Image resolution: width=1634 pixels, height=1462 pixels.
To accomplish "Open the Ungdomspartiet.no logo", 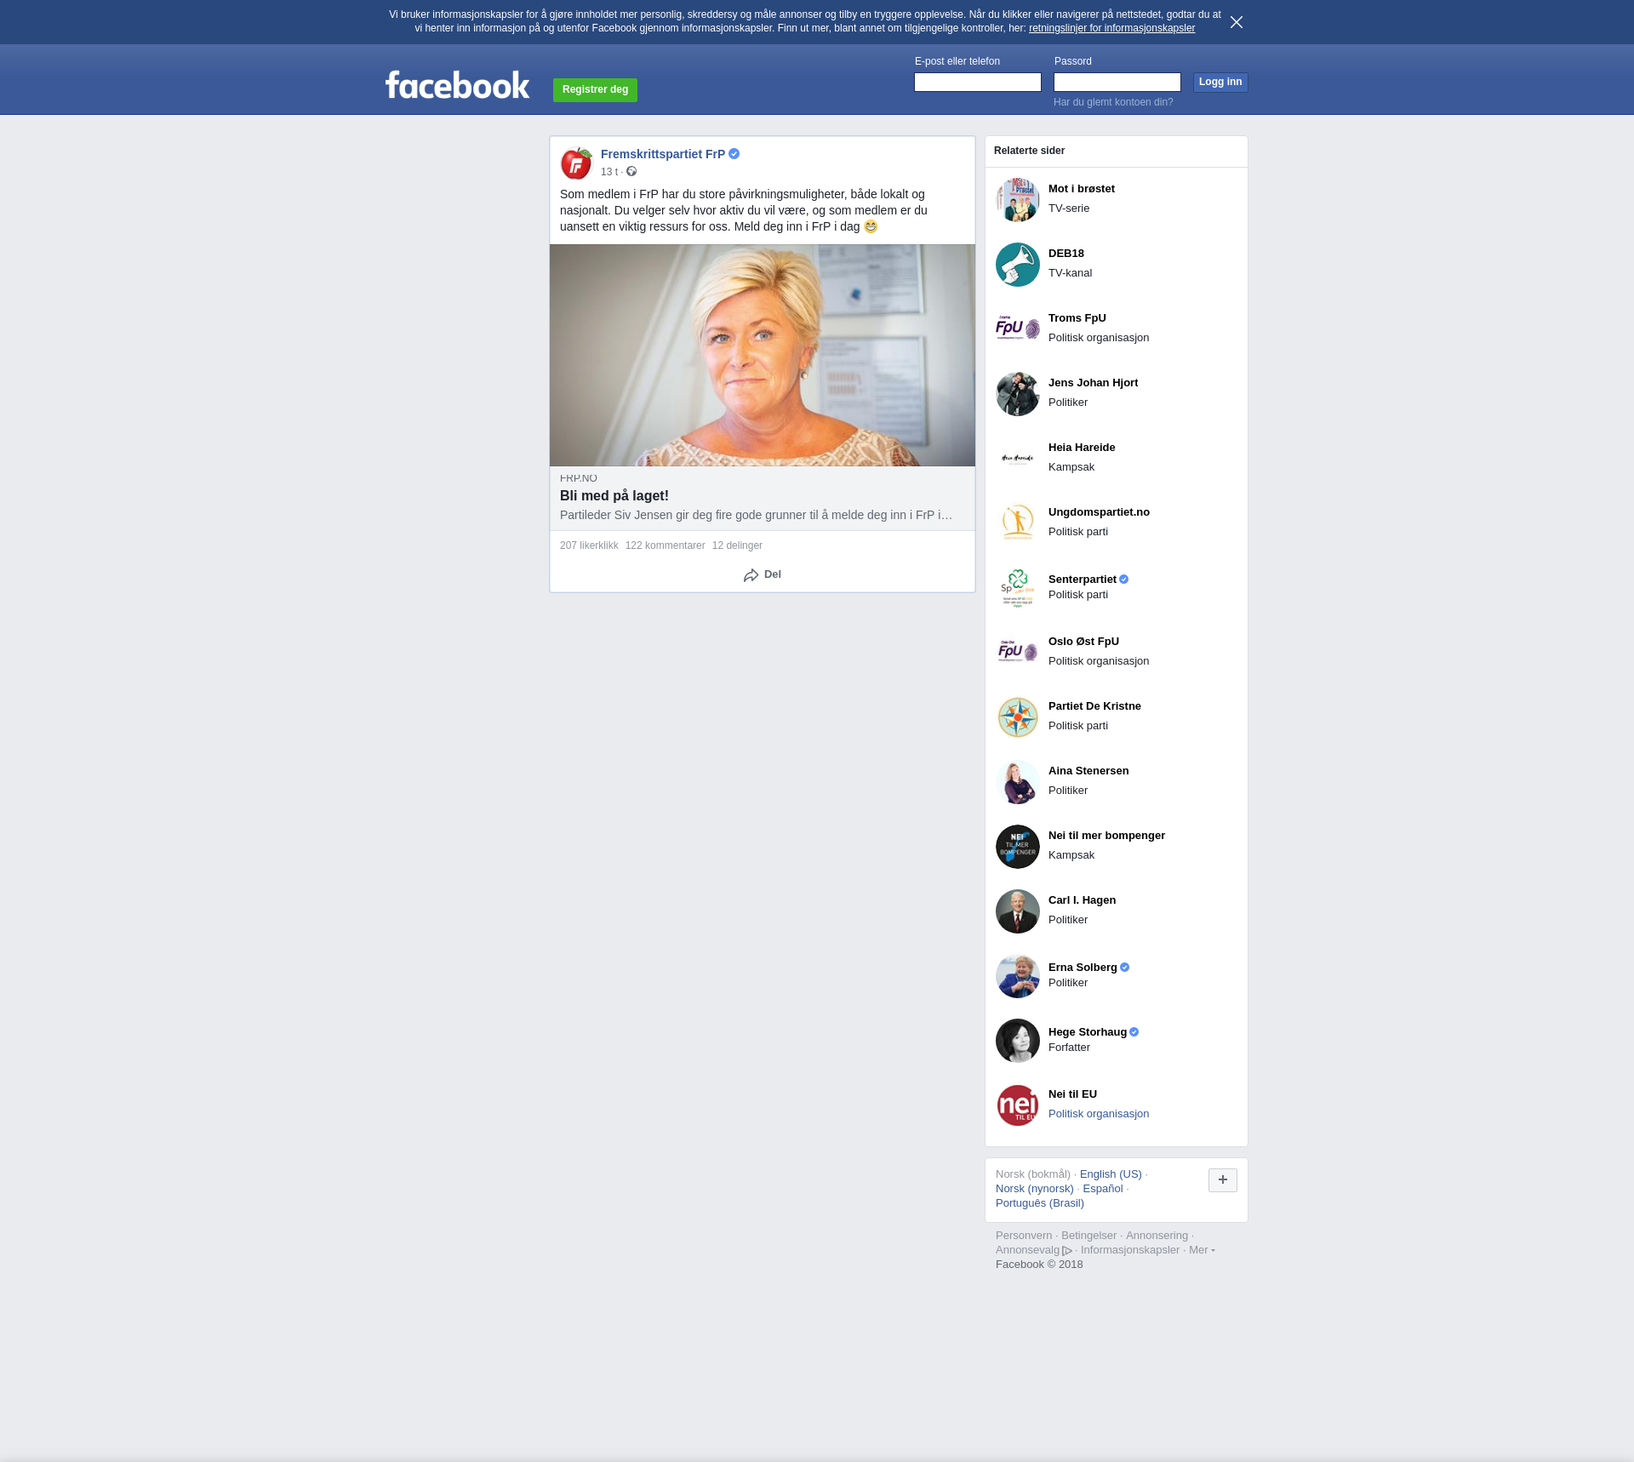I will coord(1018,523).
